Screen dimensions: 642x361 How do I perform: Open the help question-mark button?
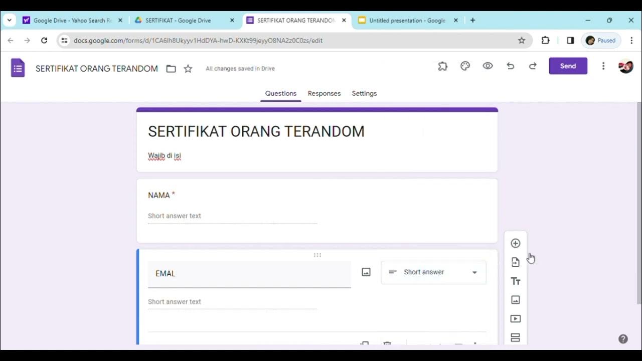point(623,339)
